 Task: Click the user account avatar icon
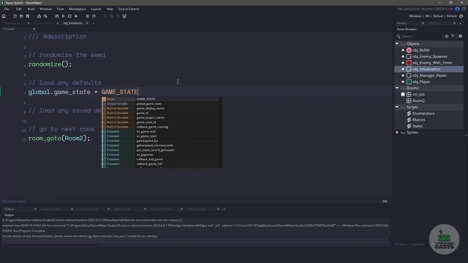pyautogui.click(x=457, y=9)
